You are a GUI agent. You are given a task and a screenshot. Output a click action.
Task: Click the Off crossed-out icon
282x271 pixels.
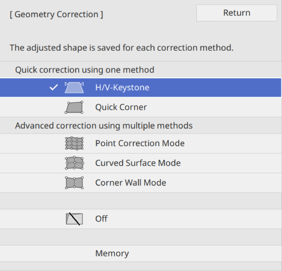tap(74, 219)
